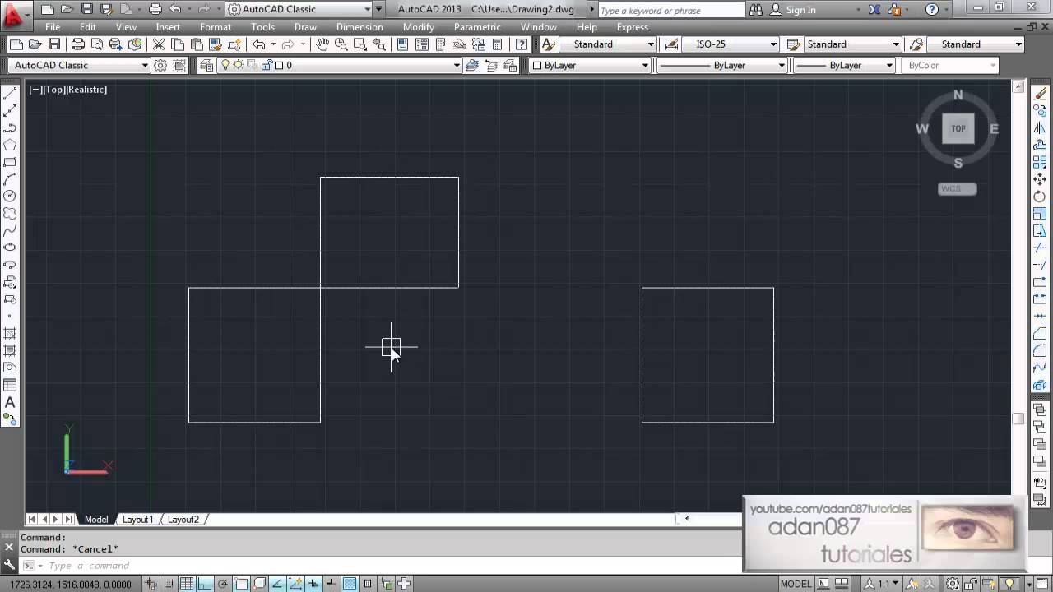This screenshot has height=592, width=1053.
Task: Open the Parametric menu
Action: point(477,27)
